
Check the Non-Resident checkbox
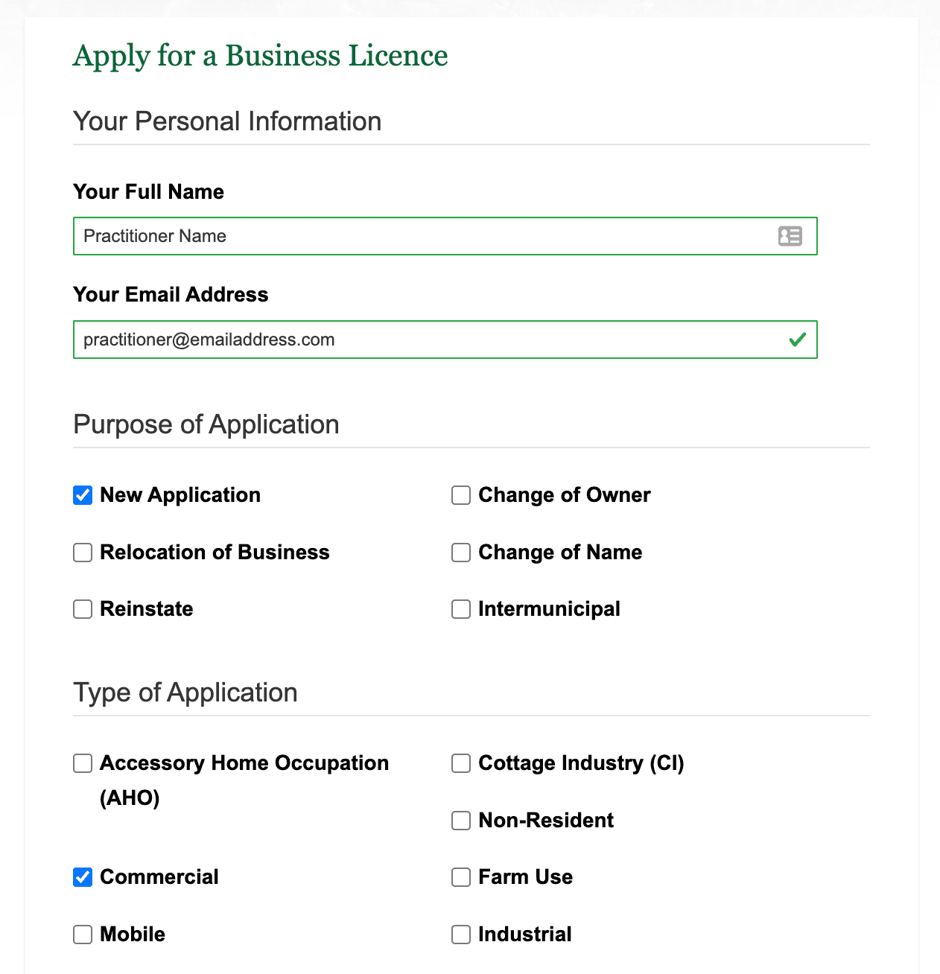(x=461, y=821)
